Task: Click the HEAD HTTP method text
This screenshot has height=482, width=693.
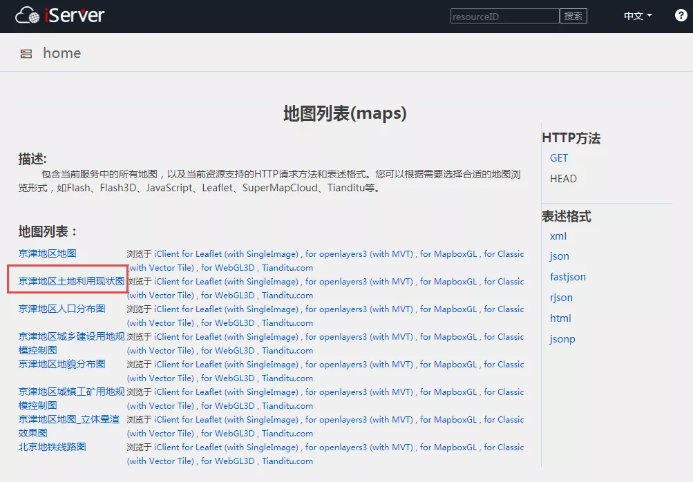Action: [x=563, y=179]
